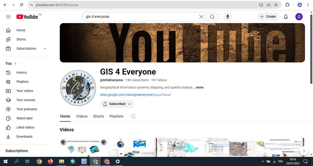Click the YouTube channel banner image
This screenshot has width=313, height=166.
pyautogui.click(x=182, y=43)
